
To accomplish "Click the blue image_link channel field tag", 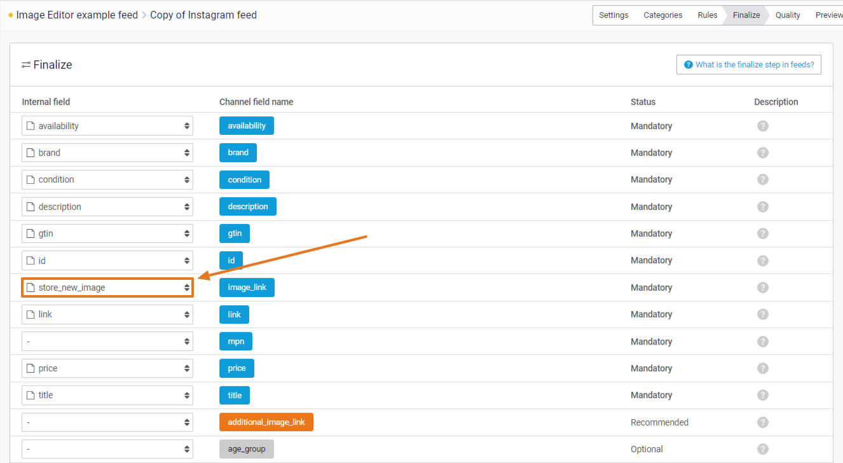I will [247, 287].
